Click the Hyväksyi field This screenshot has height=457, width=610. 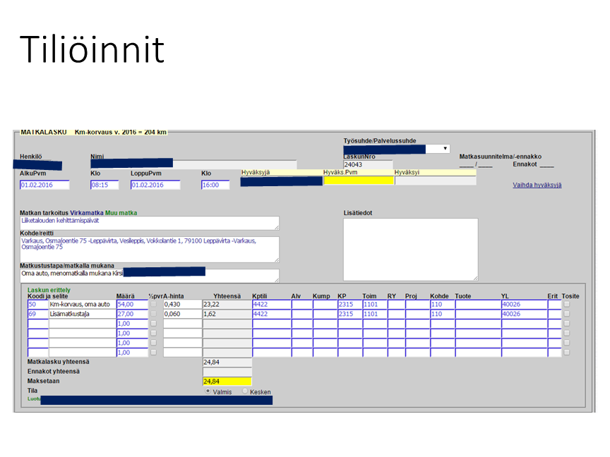(x=436, y=181)
